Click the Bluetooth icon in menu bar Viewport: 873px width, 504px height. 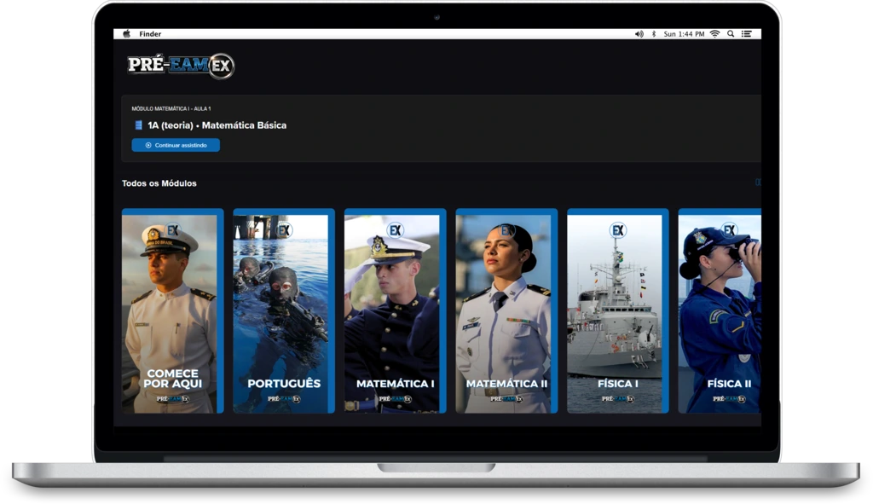(x=654, y=34)
